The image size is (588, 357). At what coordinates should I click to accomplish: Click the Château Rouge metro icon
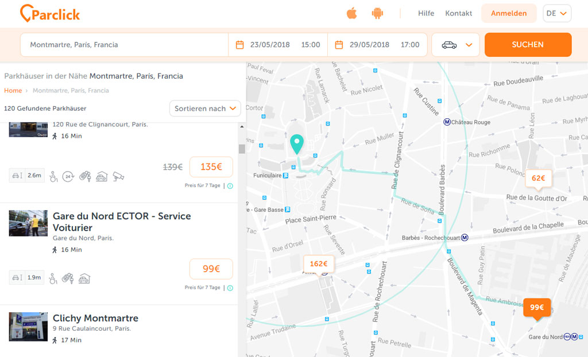(447, 122)
